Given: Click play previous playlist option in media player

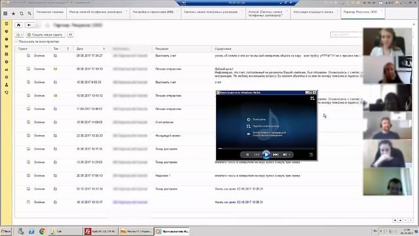Looking at the screenshot, I should tap(266, 134).
